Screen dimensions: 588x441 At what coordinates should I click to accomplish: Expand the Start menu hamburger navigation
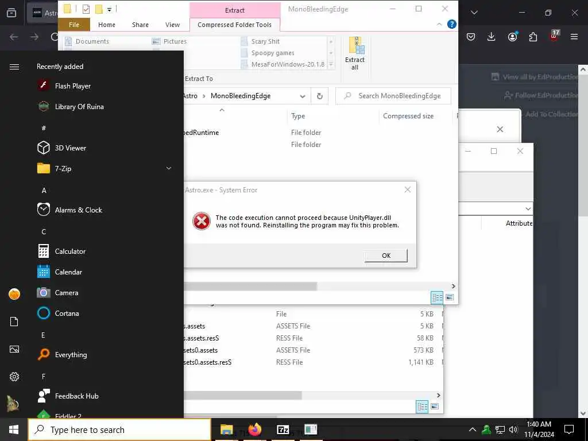point(14,67)
